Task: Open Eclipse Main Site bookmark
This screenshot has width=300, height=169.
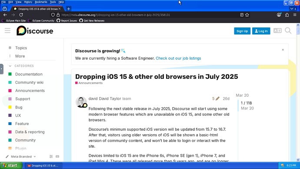Action: [x=14, y=20]
